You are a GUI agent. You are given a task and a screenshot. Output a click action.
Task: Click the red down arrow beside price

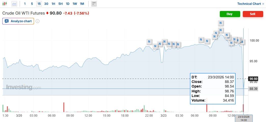47,13
